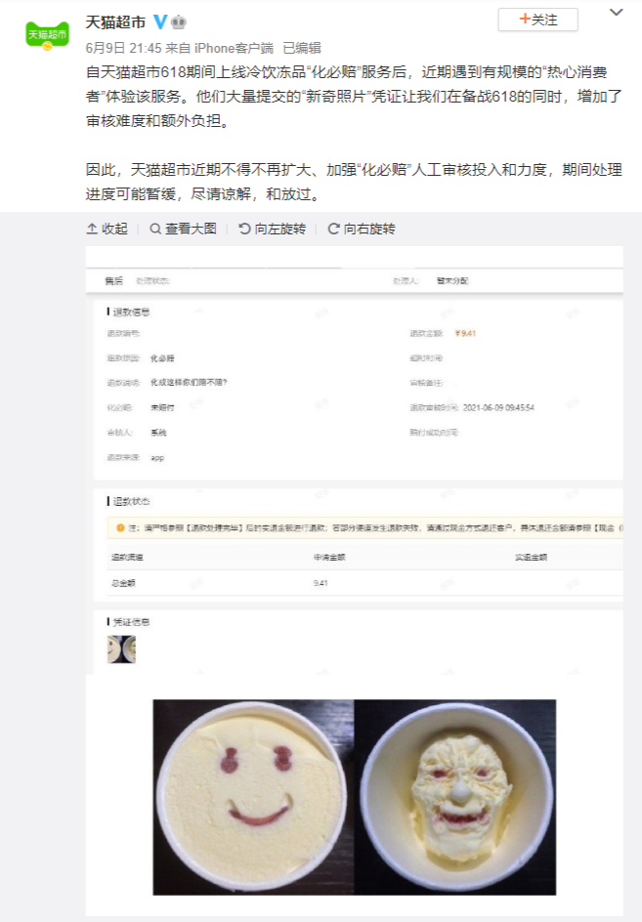
Task: Rotate the image left with 向左旋转
Action: [272, 229]
